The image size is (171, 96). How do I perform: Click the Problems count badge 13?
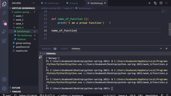pos(55,49)
